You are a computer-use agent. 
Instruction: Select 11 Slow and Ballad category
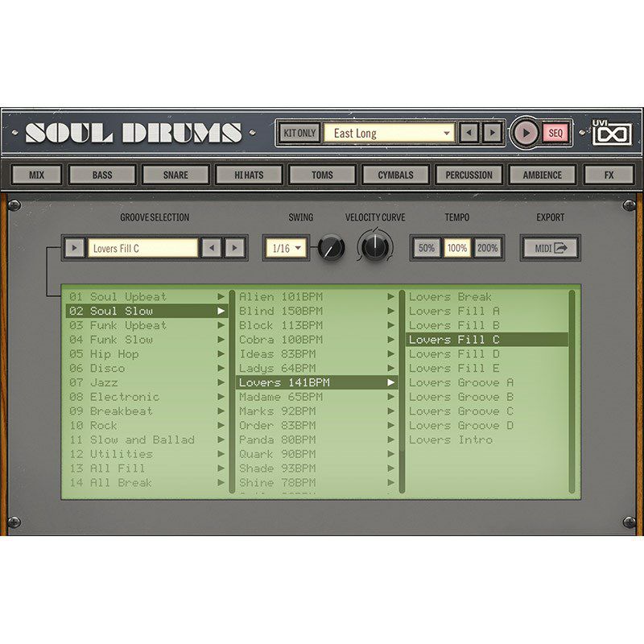[147, 440]
